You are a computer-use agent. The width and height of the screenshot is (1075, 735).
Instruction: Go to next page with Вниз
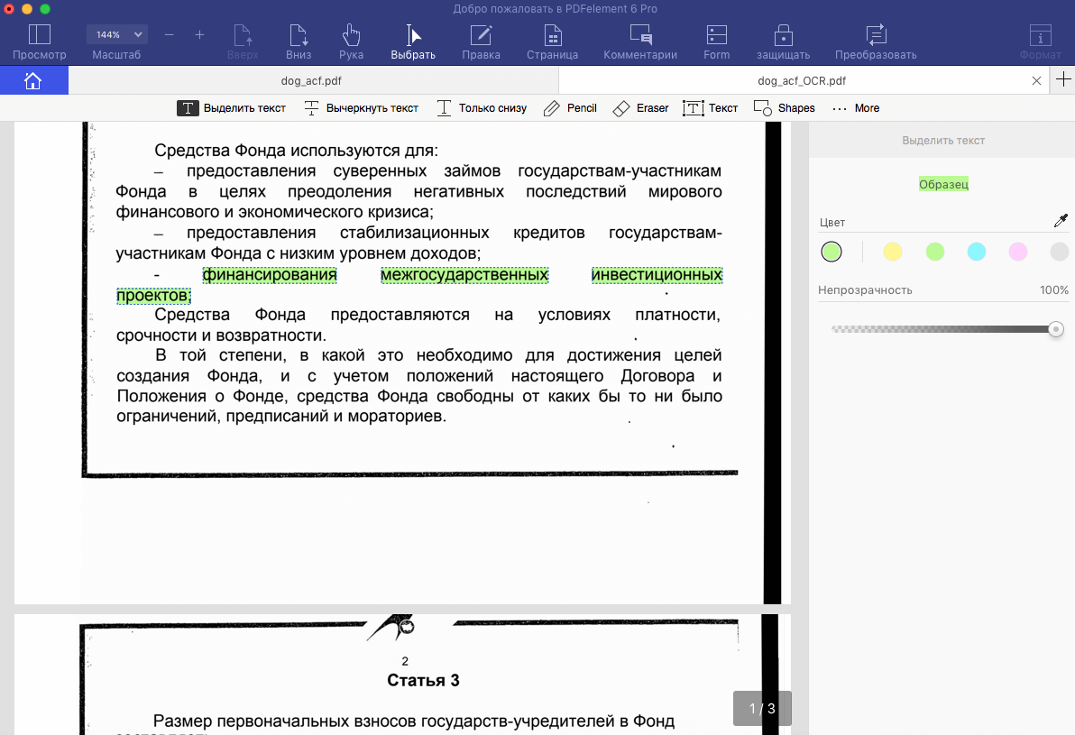point(299,41)
